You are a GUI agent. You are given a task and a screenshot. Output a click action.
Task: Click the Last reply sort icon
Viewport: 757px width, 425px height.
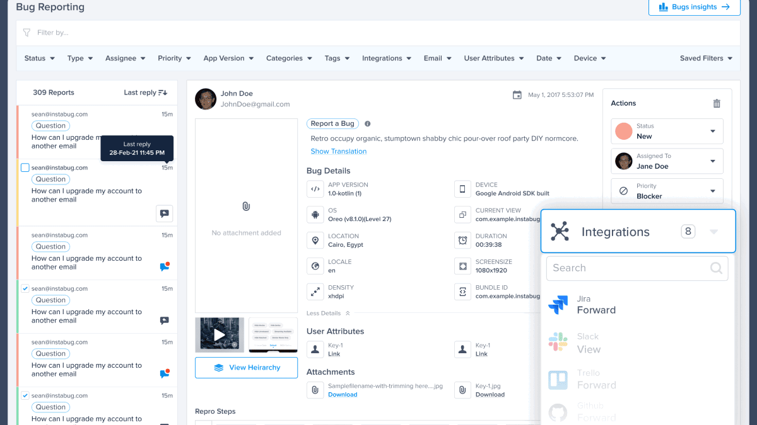click(x=163, y=93)
